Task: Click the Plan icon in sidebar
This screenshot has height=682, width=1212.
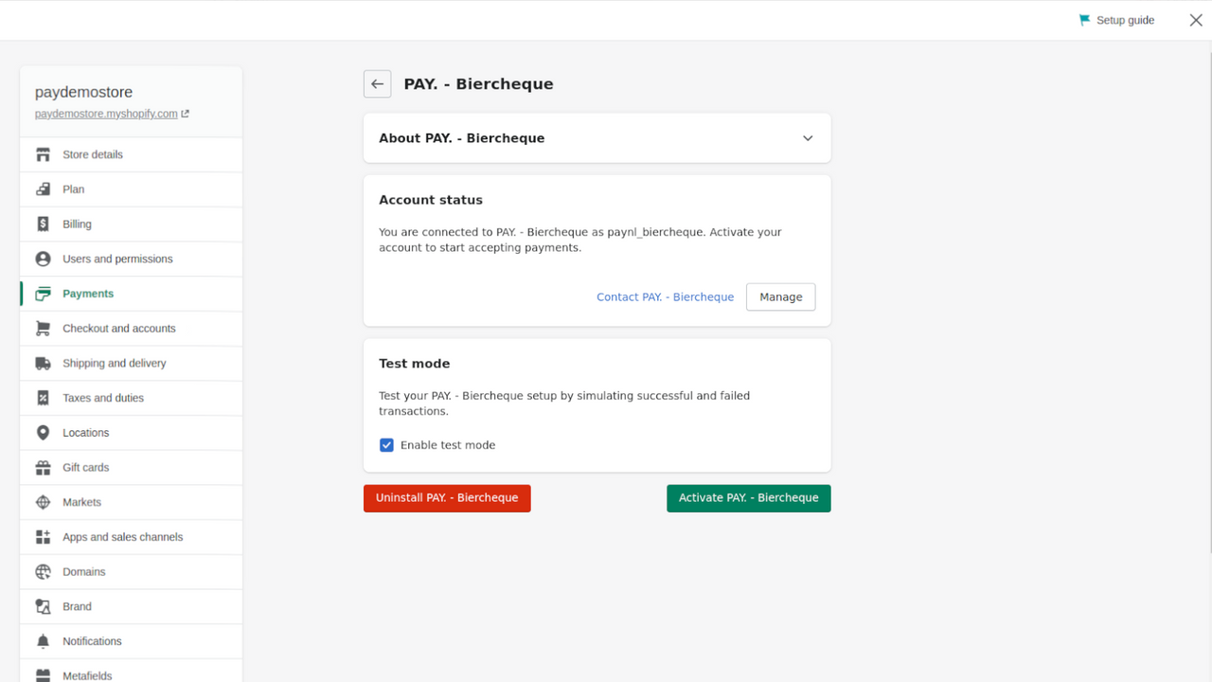Action: pos(43,189)
